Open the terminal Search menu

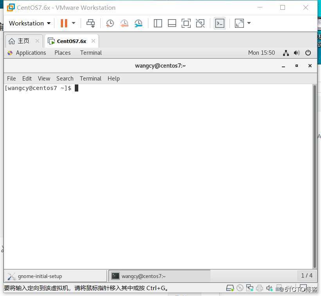(65, 79)
